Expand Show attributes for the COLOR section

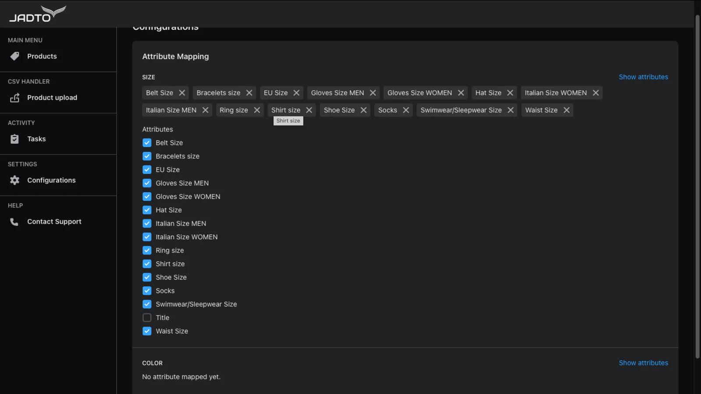(643, 363)
